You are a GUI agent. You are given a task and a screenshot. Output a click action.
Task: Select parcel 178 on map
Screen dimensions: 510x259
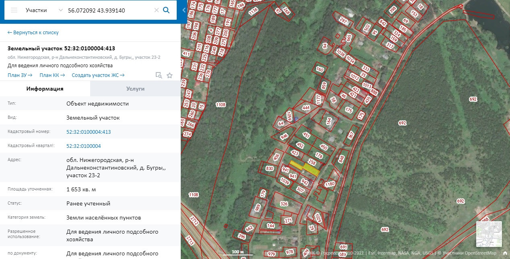click(319, 155)
